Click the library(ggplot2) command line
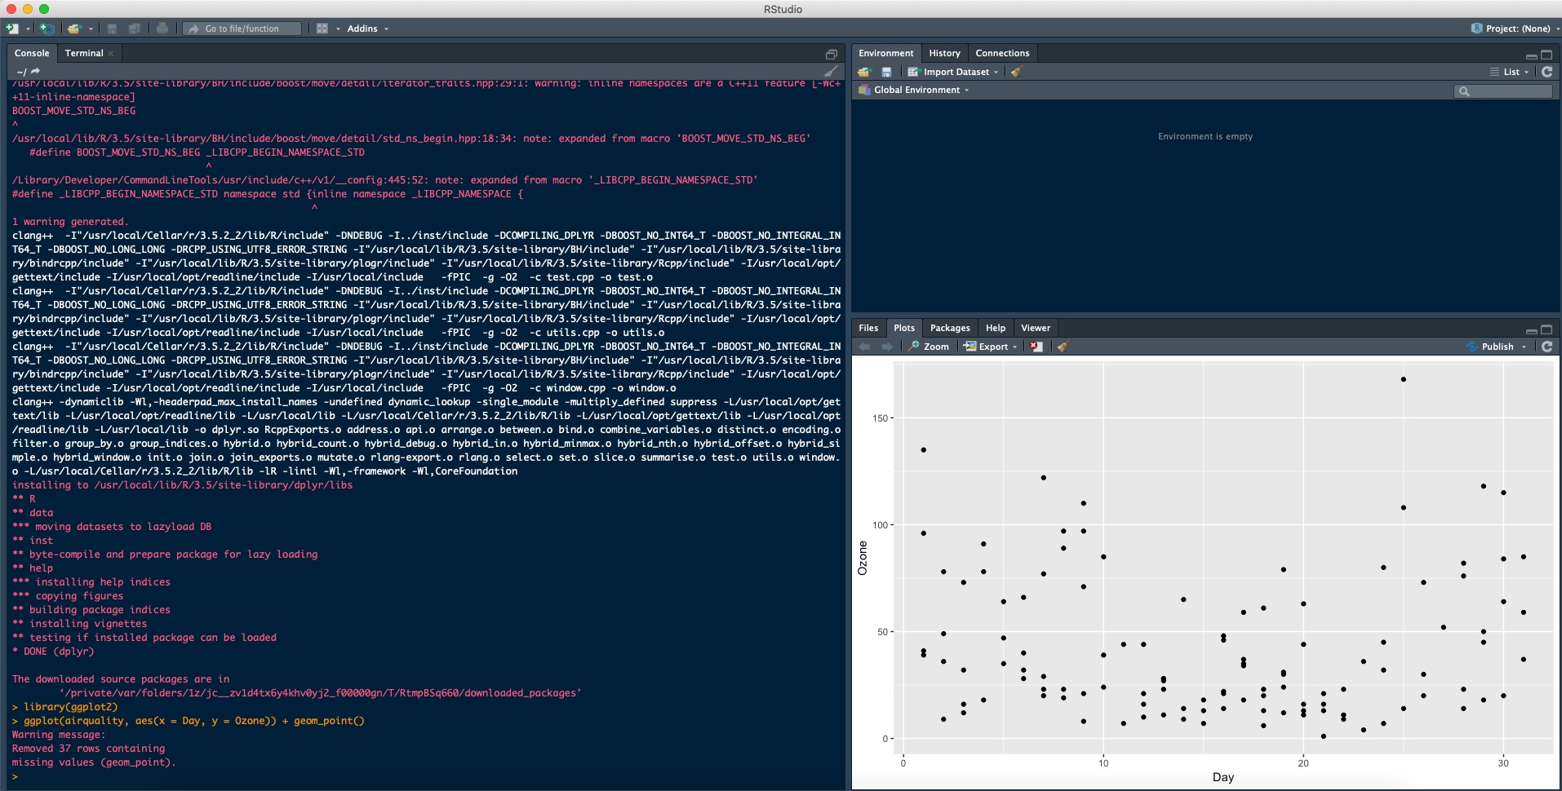 pyautogui.click(x=65, y=707)
